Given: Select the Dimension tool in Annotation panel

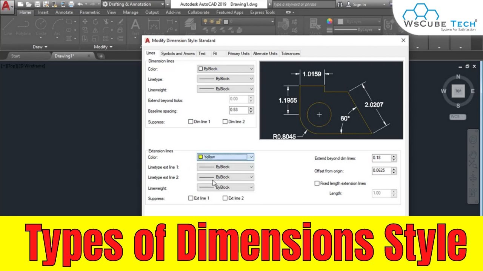Looking at the screenshot, I should pyautogui.click(x=154, y=27).
